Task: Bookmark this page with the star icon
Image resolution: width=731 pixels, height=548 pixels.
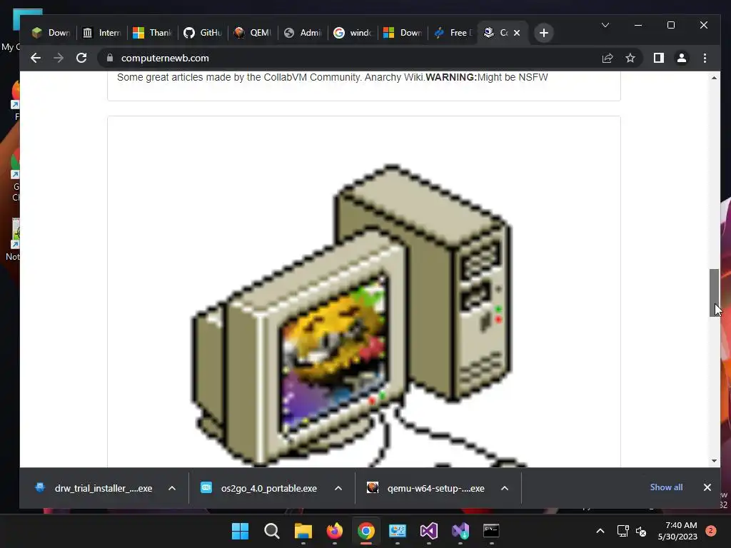Action: pos(630,58)
